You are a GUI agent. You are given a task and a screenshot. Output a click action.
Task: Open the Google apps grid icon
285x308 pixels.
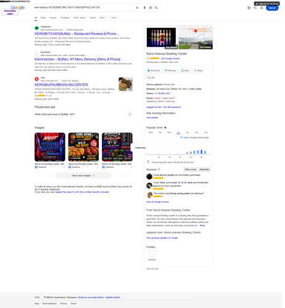tap(262, 8)
